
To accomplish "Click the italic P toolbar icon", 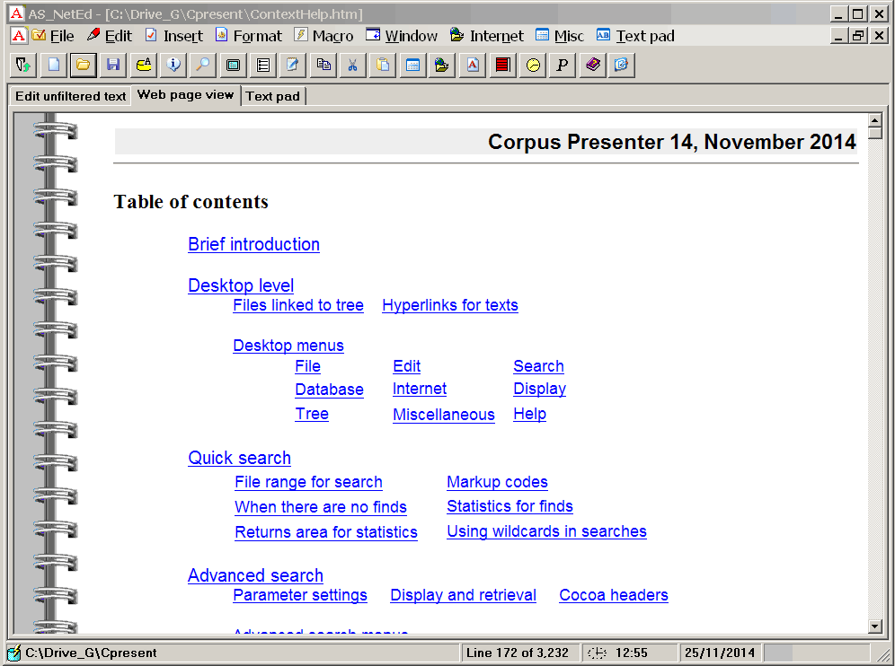I will tap(563, 65).
